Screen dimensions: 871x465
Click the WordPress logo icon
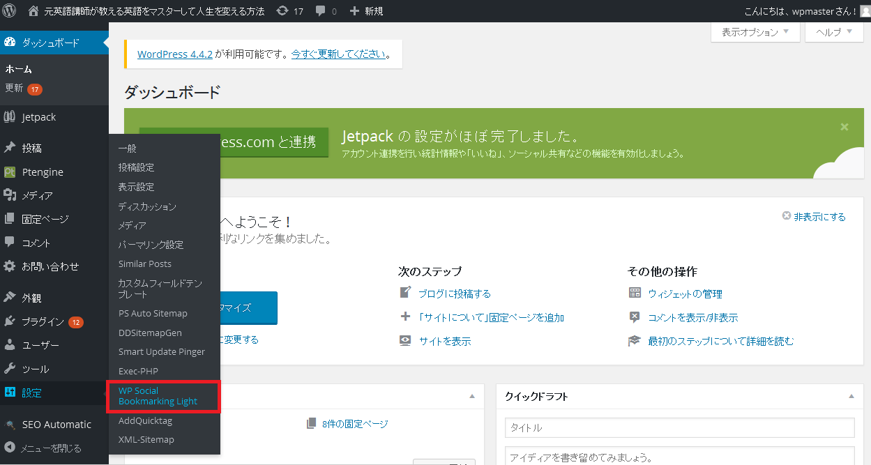[10, 10]
